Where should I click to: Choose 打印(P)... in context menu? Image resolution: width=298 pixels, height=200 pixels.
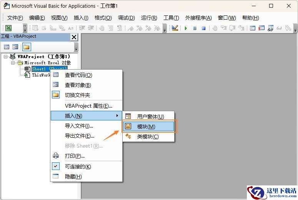(87, 156)
